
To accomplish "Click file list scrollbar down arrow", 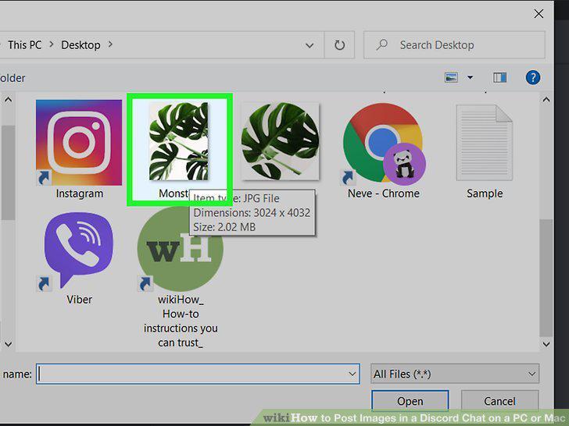I will (546, 344).
